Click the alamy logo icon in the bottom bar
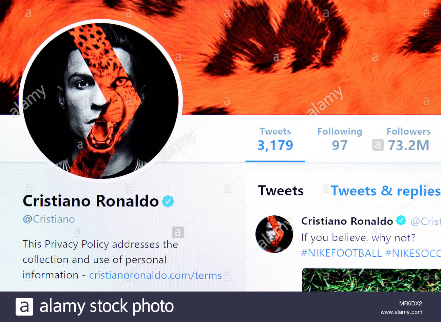 click(24, 307)
